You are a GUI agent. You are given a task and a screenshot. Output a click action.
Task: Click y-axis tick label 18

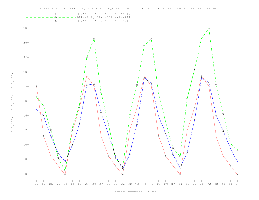click(25, 86)
